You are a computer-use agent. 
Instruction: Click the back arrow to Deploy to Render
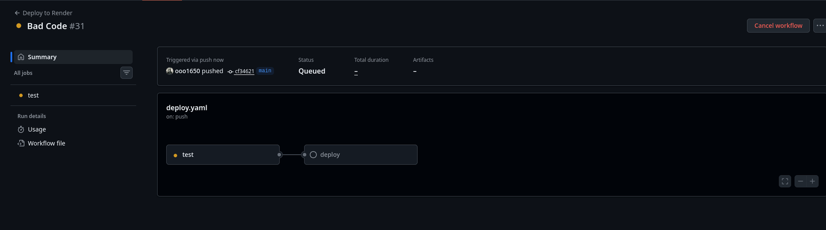tap(17, 13)
